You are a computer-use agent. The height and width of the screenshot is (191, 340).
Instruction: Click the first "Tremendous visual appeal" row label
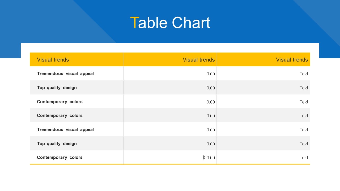pos(65,74)
